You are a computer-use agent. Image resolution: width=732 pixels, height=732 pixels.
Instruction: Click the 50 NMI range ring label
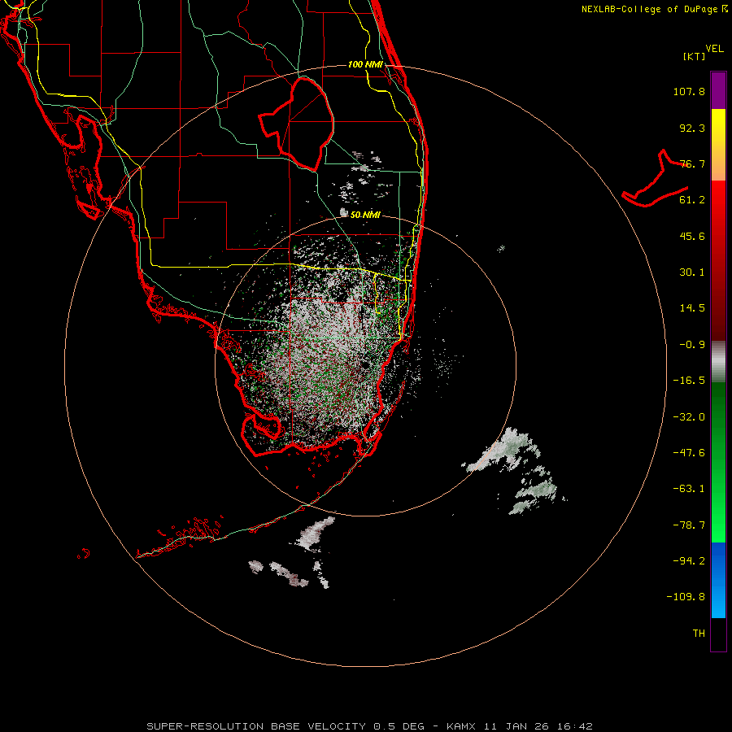(365, 216)
